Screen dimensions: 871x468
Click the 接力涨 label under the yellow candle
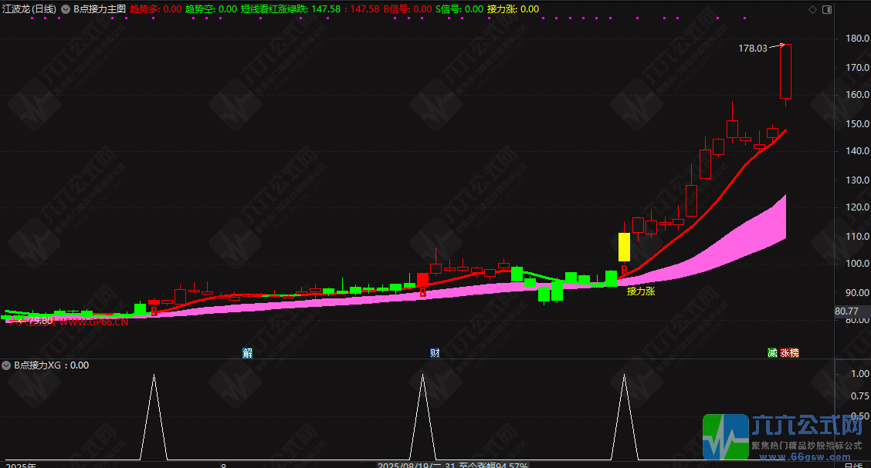click(x=640, y=291)
